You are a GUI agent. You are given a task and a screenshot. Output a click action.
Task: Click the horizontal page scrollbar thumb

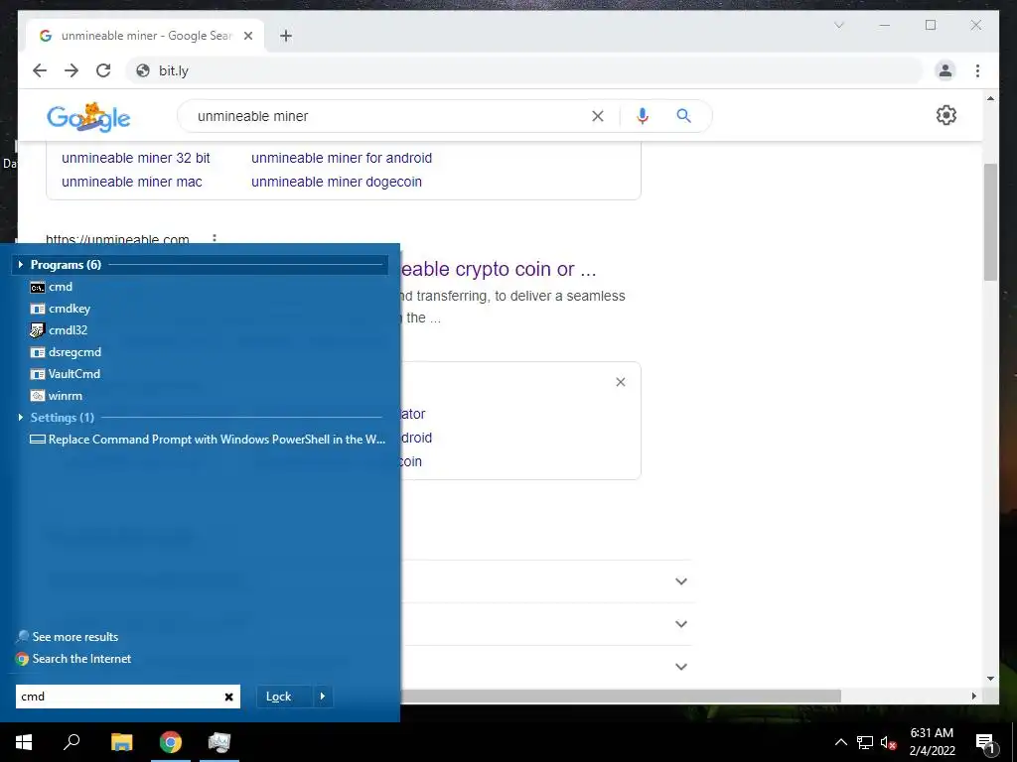click(x=621, y=696)
